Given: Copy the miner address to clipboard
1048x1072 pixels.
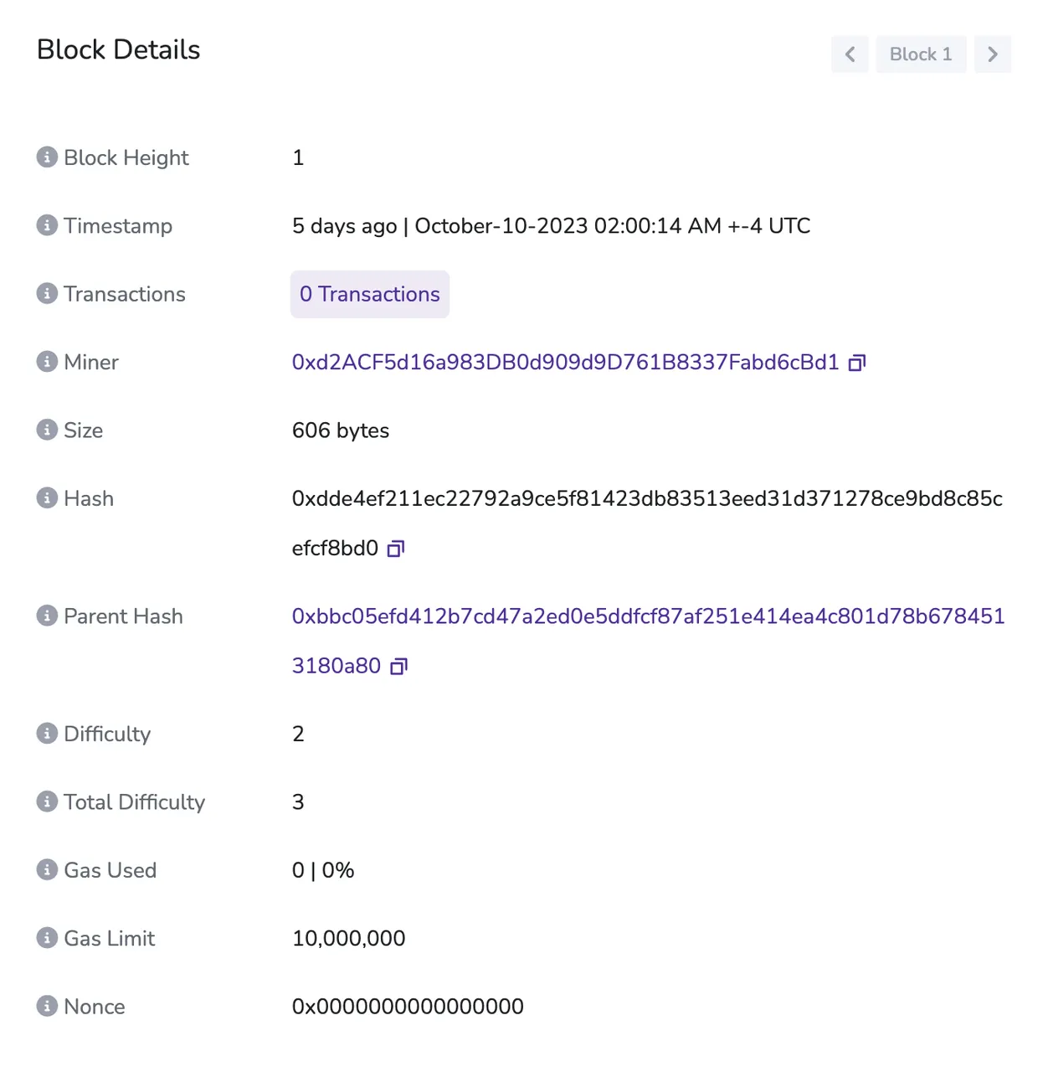Looking at the screenshot, I should click(856, 363).
